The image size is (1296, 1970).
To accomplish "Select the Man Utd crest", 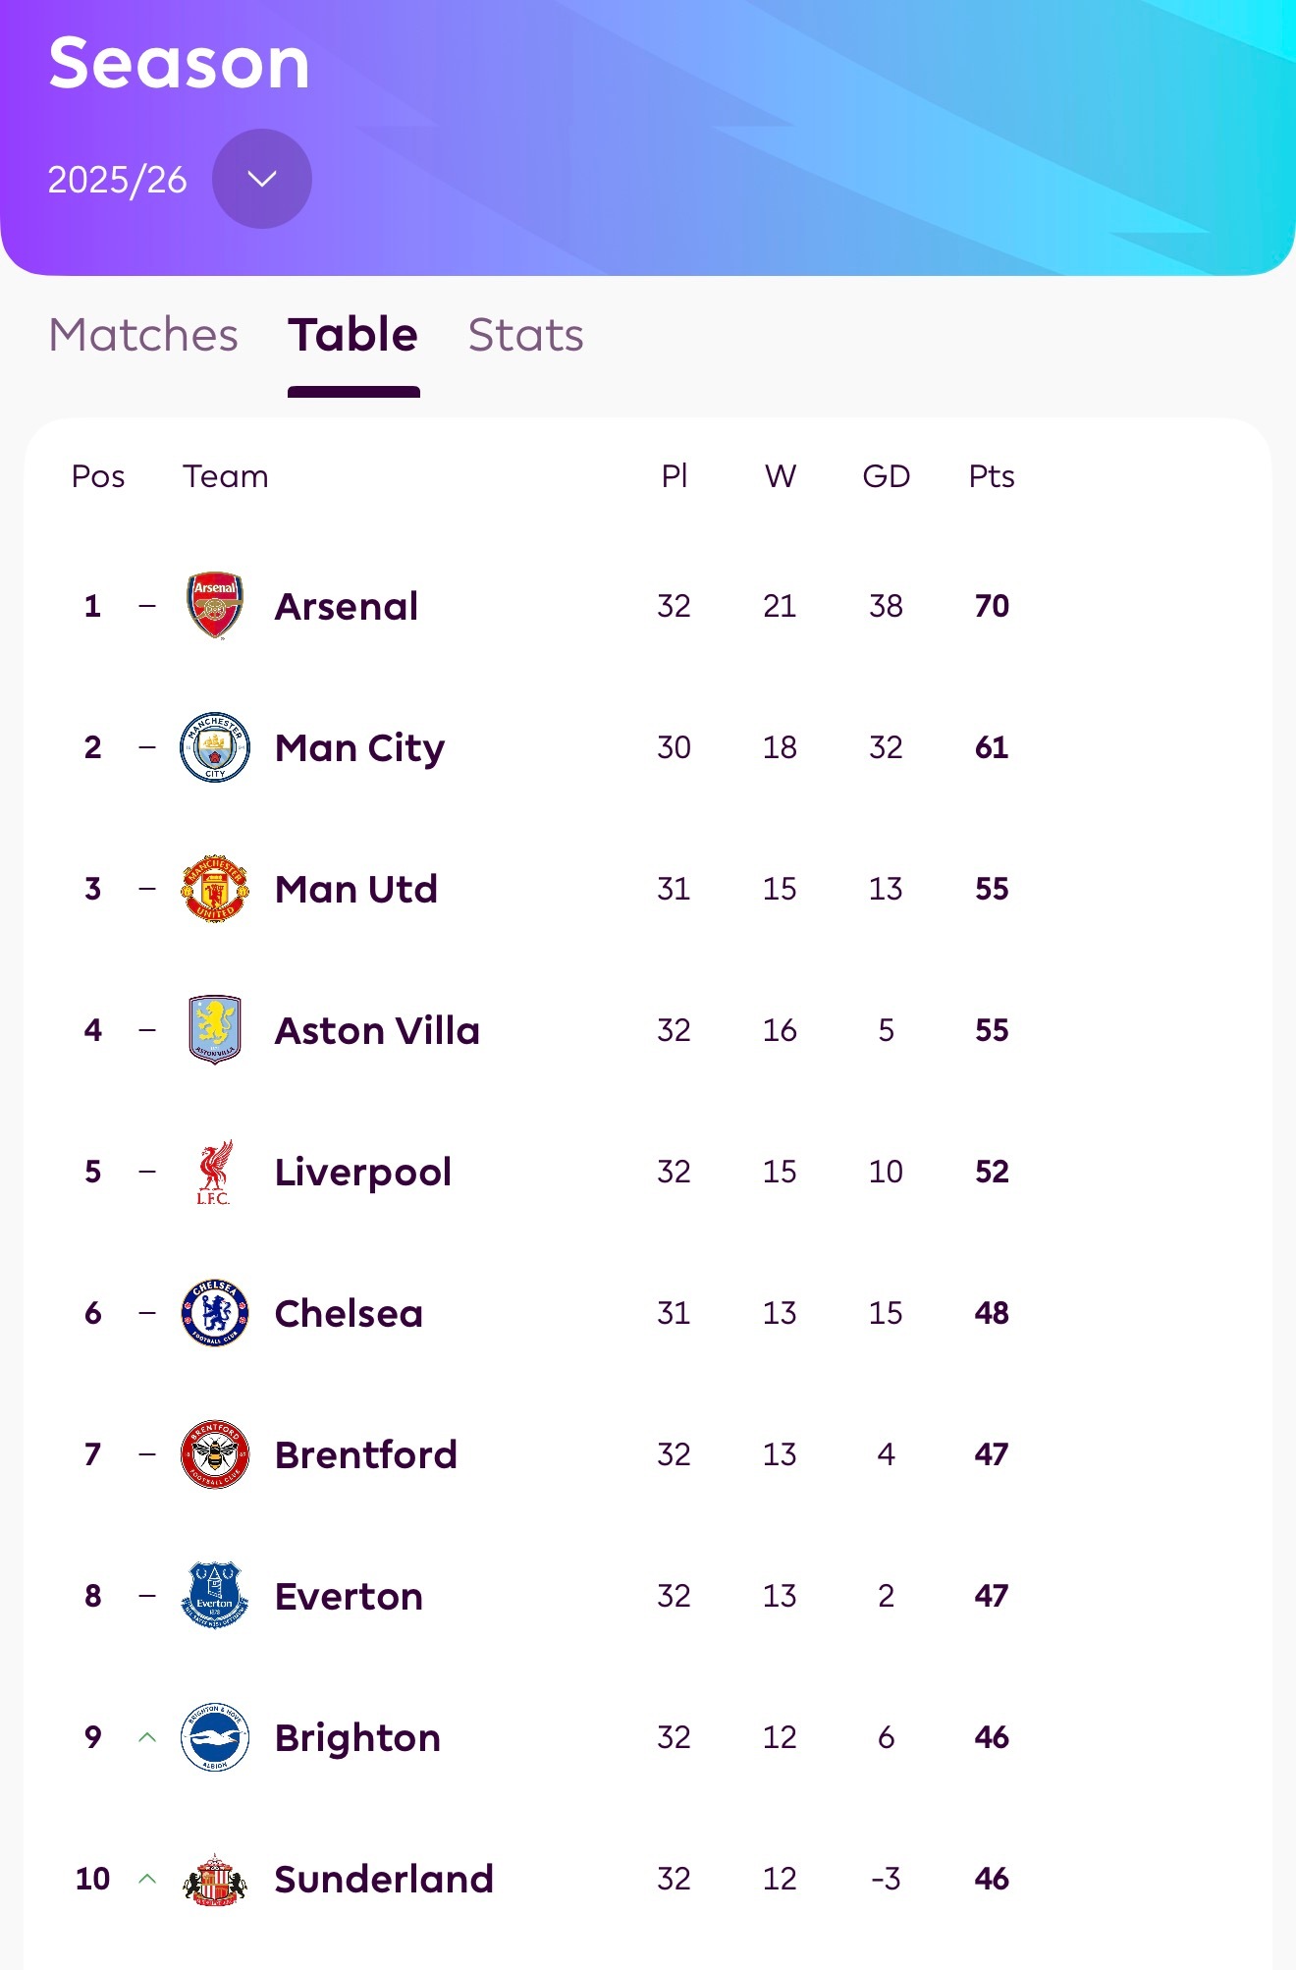I will click(215, 889).
